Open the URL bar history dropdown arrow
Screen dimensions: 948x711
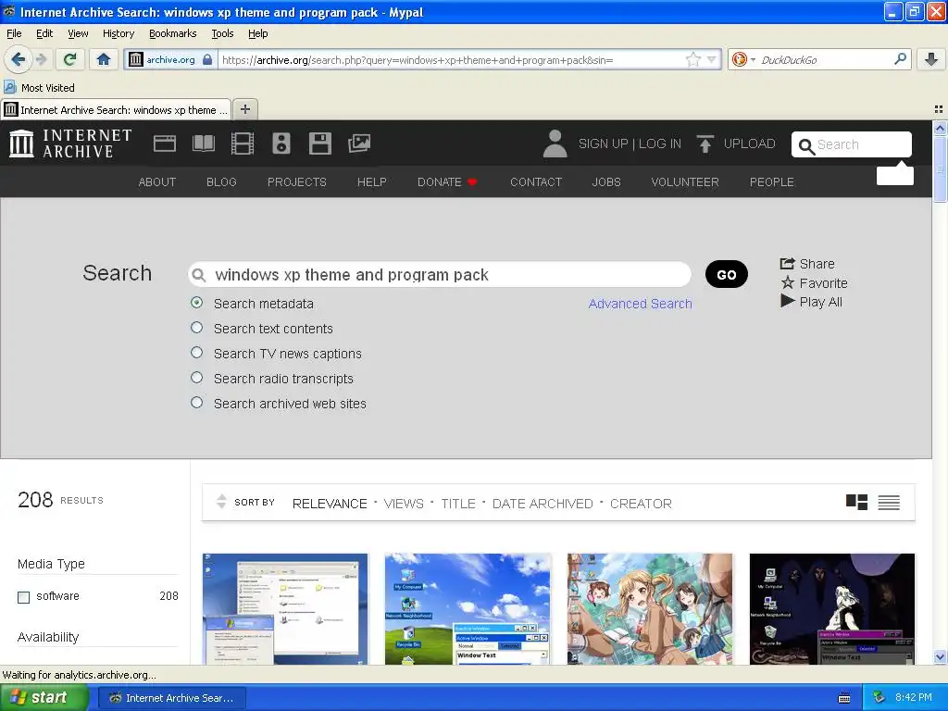pos(712,59)
